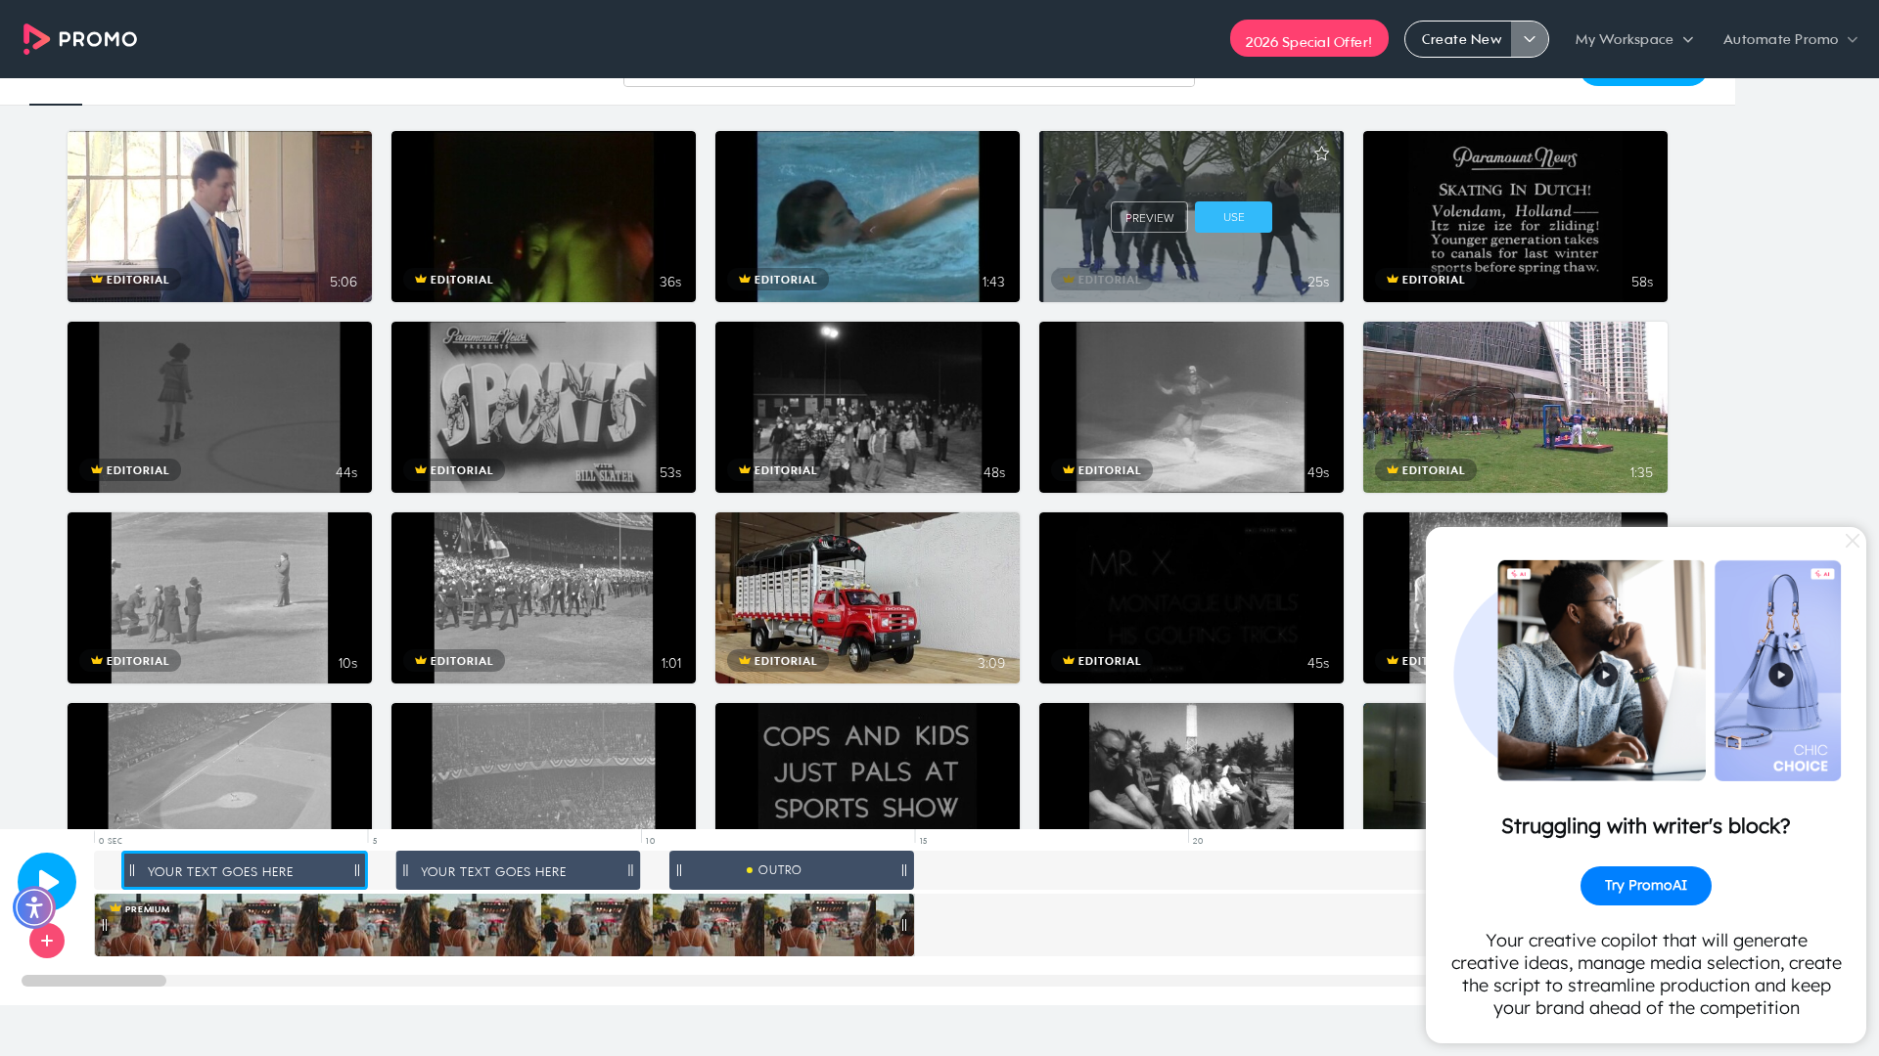The image size is (1879, 1056).
Task: Open the 2026 Special Offer
Action: [x=1308, y=39]
